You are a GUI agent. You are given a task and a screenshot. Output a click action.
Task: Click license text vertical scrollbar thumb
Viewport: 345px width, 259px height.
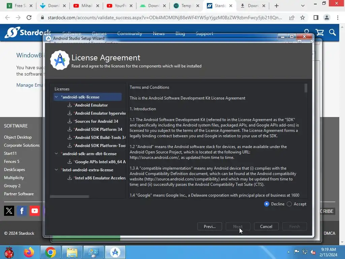(306, 88)
